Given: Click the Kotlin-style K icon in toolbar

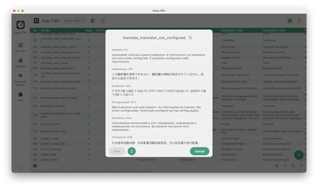Looking at the screenshot, I should click(93, 21).
